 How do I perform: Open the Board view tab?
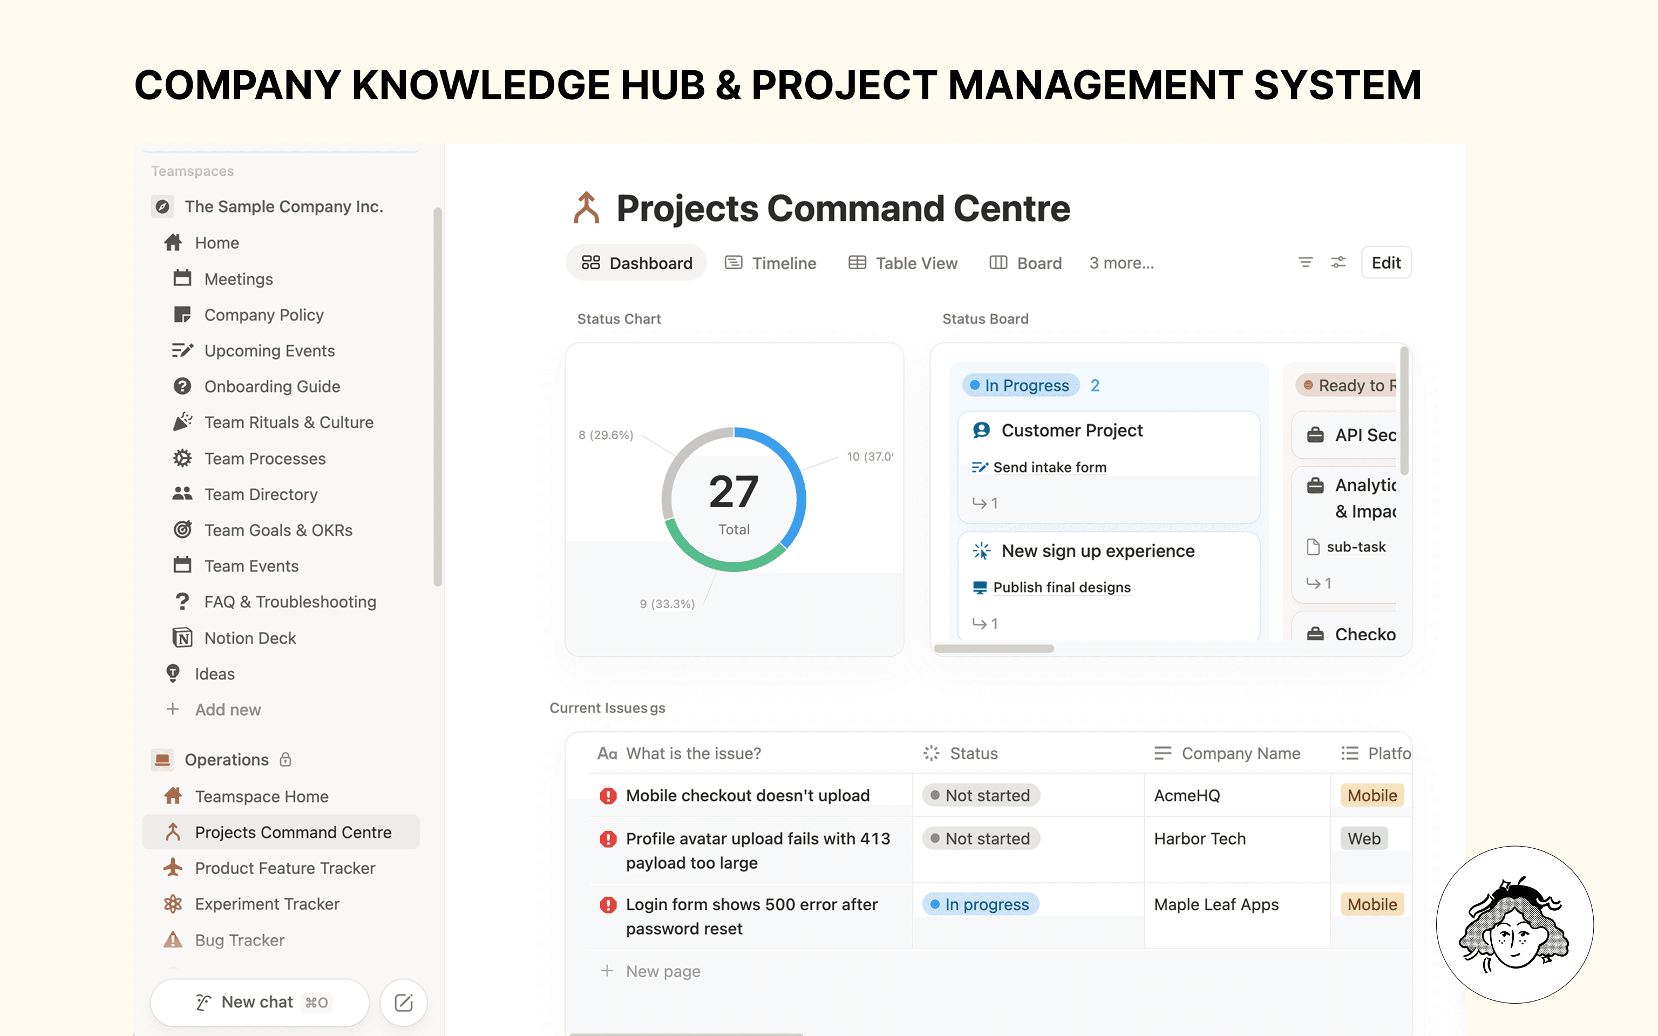click(1025, 262)
